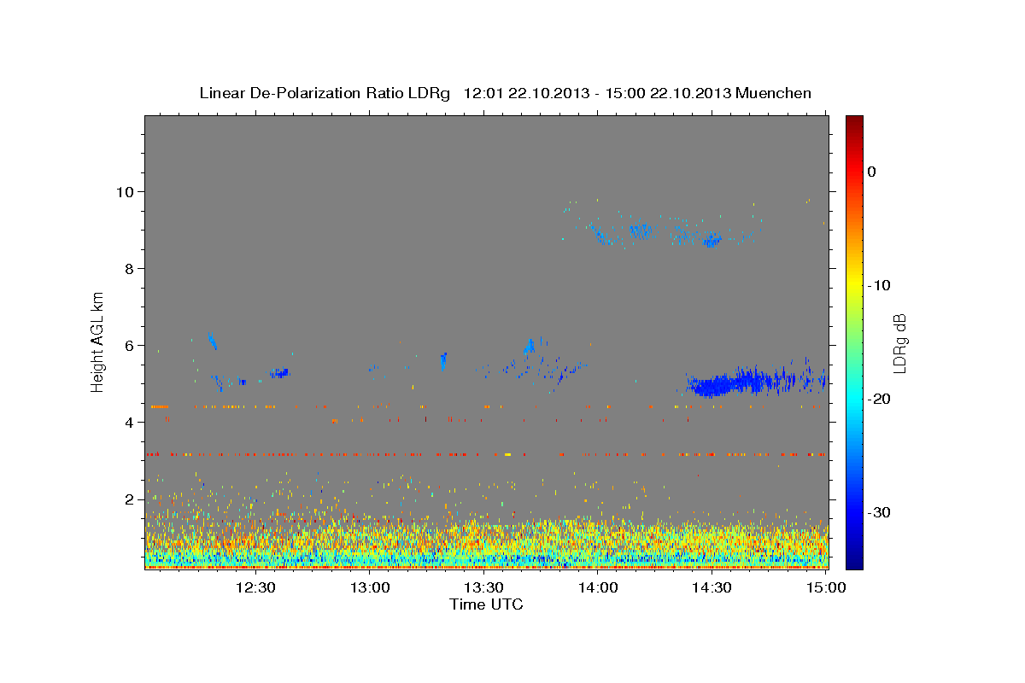Click the '14:00' time tick label

pos(598,588)
